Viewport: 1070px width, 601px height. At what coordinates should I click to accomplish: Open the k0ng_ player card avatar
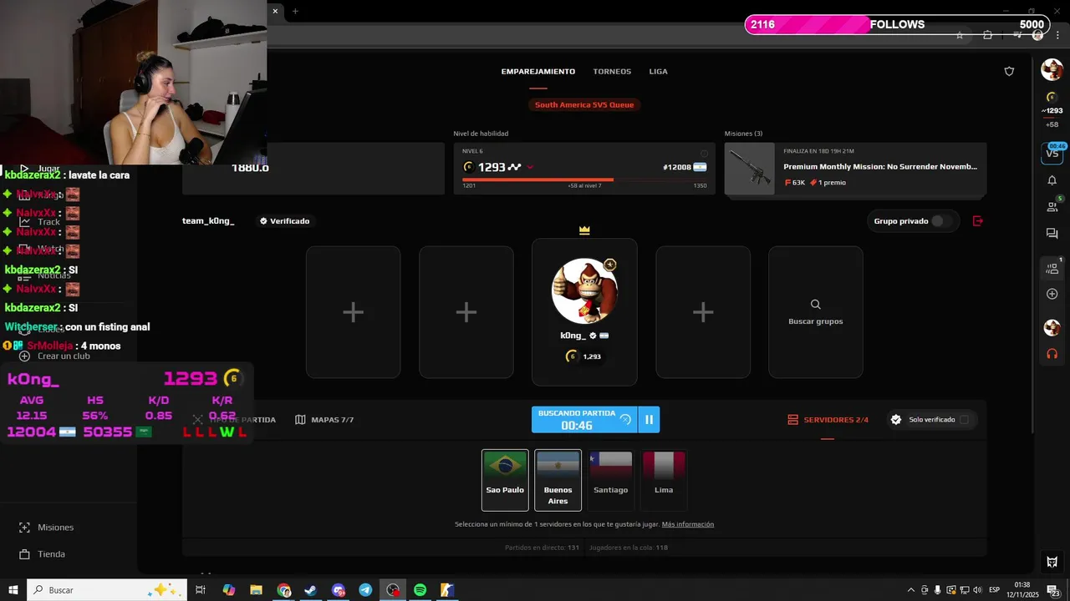pyautogui.click(x=584, y=290)
